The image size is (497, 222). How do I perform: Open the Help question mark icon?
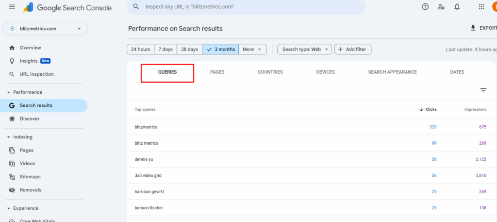coord(425,7)
